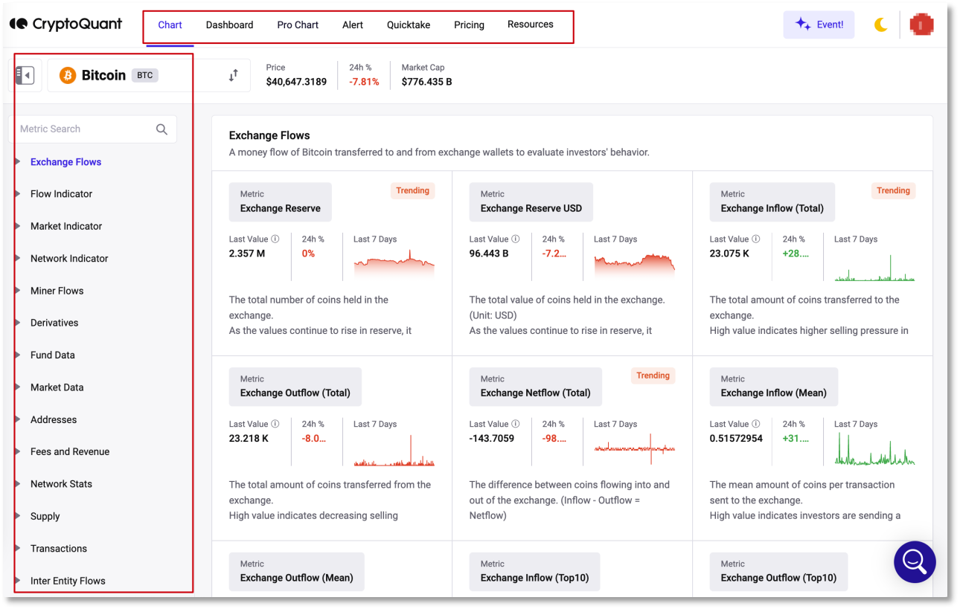Select Transactions category
Screen dimensions: 960x609
pos(59,549)
